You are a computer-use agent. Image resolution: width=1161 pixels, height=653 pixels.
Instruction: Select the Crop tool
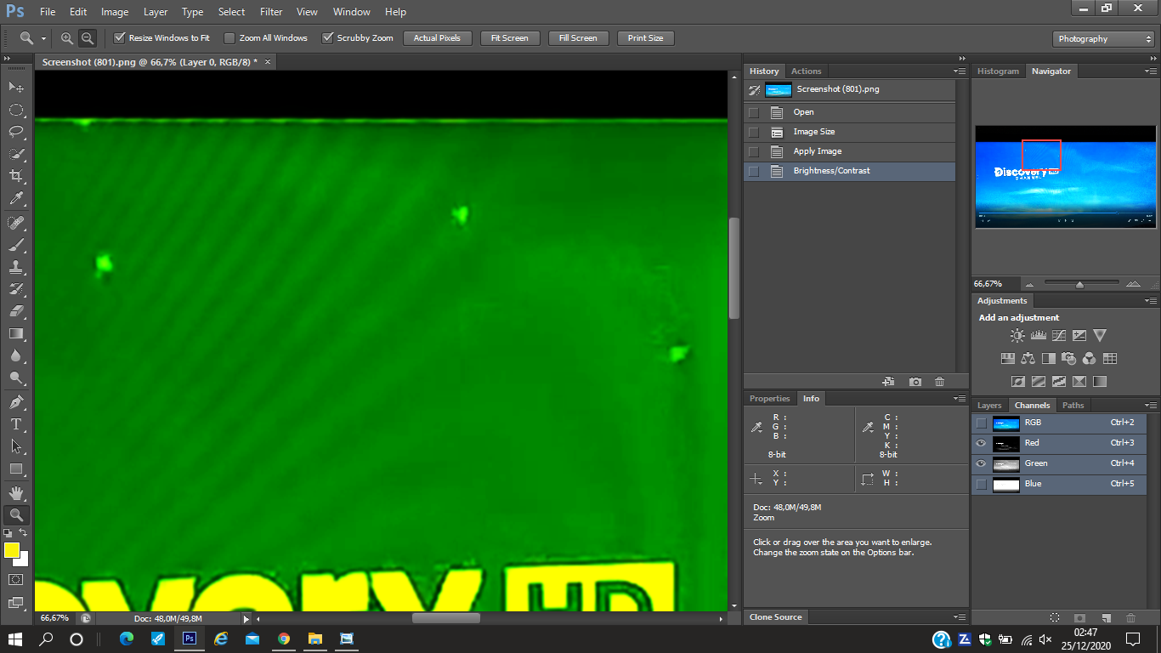tap(16, 176)
